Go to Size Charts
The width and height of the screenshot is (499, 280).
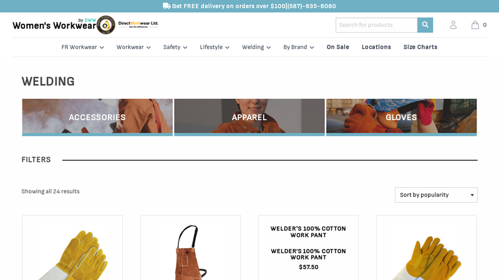(x=420, y=47)
